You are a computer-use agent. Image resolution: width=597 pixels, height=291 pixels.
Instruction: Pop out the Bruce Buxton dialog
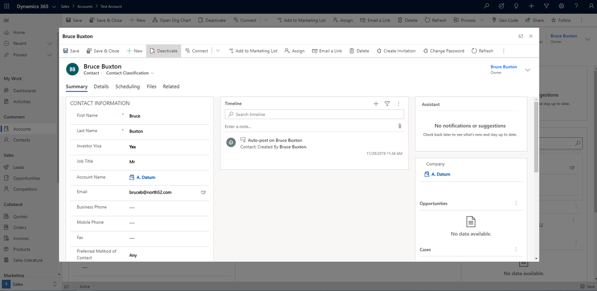[x=520, y=36]
